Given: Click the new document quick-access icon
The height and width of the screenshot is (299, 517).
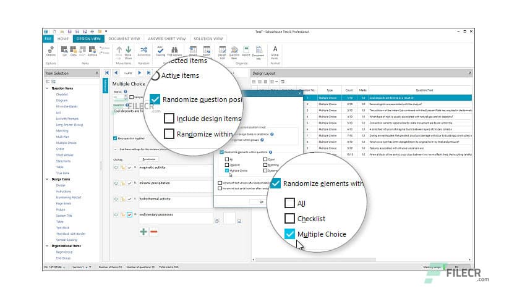Looking at the screenshot, I should tap(54, 32).
